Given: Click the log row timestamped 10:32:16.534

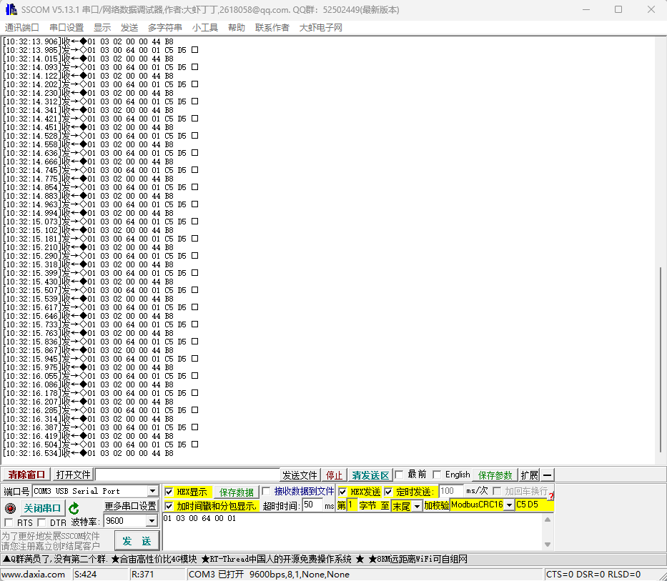Looking at the screenshot, I should click(88, 453).
